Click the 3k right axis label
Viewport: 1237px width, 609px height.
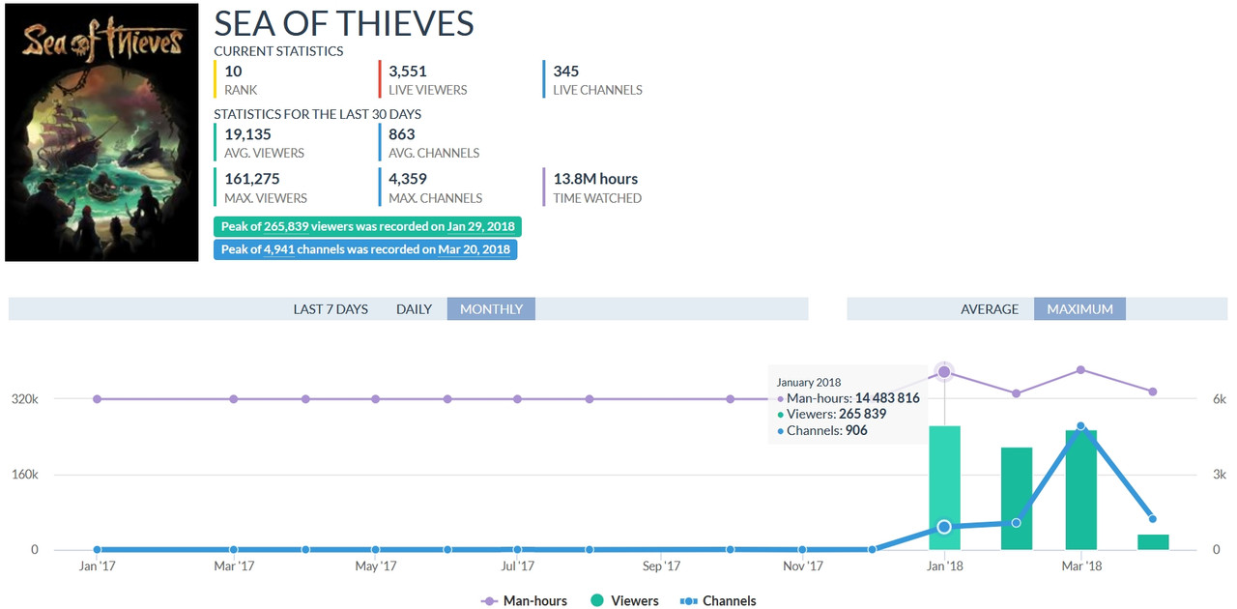pyautogui.click(x=1219, y=475)
